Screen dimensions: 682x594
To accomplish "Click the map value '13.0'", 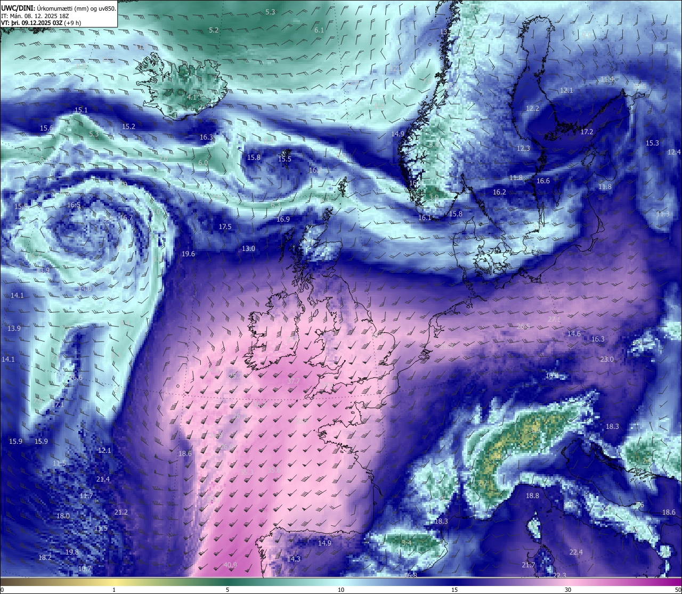I will pyautogui.click(x=248, y=248).
